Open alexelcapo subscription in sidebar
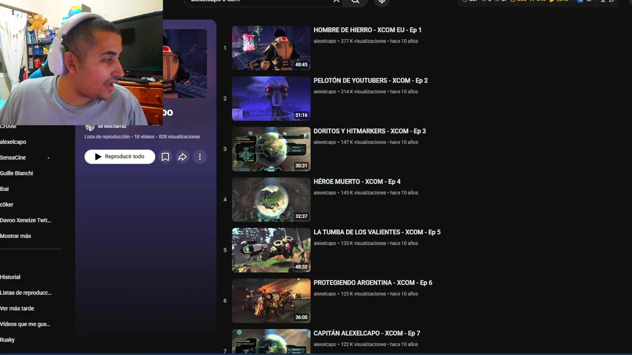Viewport: 632px width, 355px height. [13, 142]
